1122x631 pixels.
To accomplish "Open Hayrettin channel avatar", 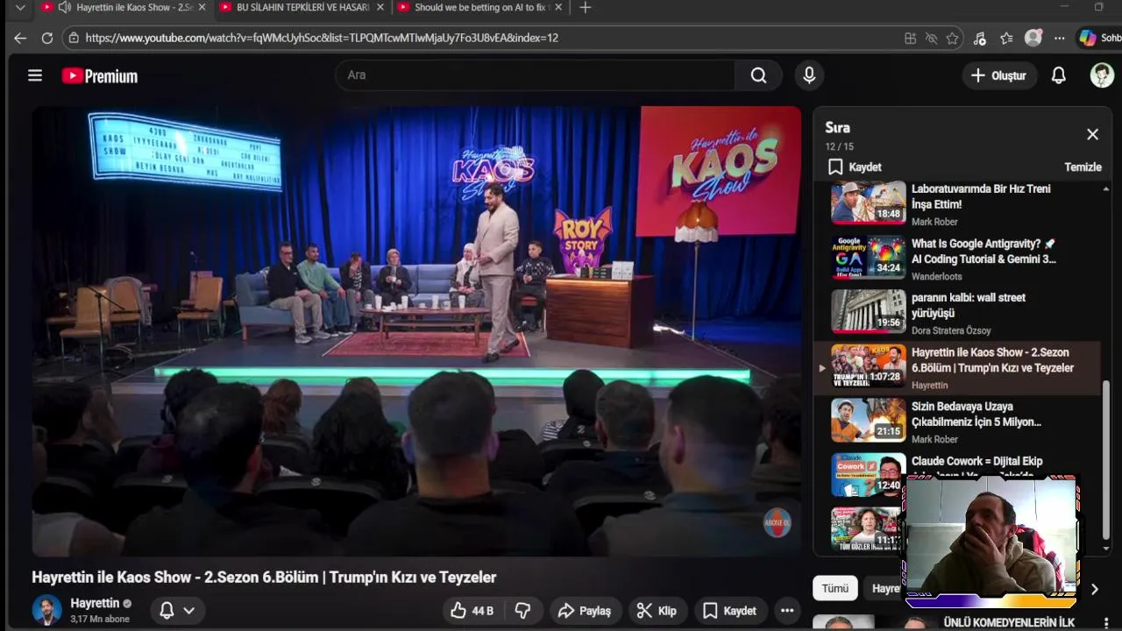I will pyautogui.click(x=46, y=610).
